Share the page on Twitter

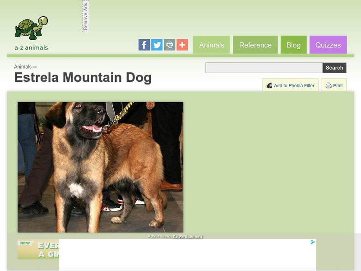point(157,45)
